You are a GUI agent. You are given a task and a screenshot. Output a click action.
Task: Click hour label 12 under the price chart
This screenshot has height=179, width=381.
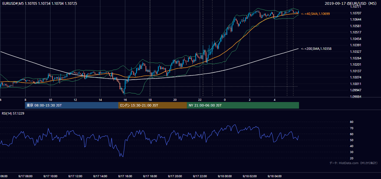pos(75,100)
